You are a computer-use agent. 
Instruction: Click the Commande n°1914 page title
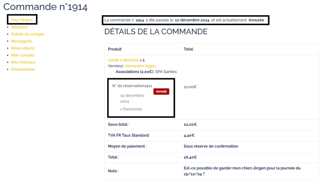pos(45,7)
